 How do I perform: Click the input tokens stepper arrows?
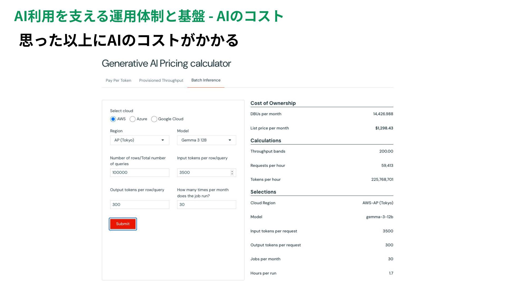pyautogui.click(x=232, y=173)
